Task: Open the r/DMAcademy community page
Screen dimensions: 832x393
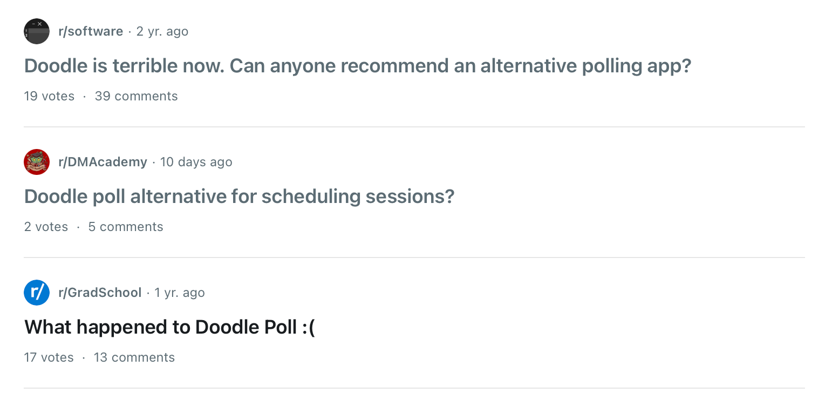Action: tap(103, 161)
